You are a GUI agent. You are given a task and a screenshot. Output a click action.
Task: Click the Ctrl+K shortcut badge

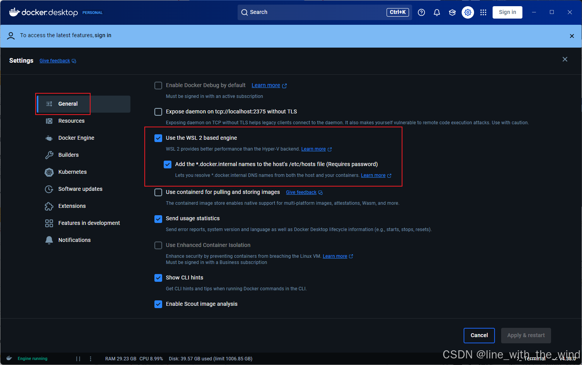click(397, 12)
